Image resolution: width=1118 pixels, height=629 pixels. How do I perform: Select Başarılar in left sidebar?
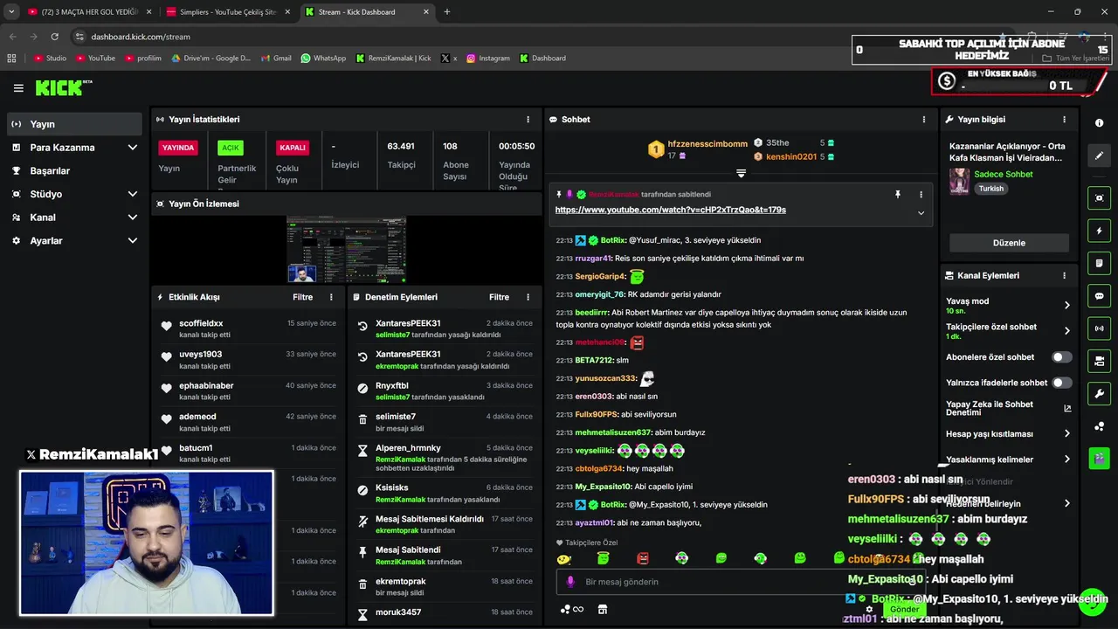pyautogui.click(x=74, y=170)
